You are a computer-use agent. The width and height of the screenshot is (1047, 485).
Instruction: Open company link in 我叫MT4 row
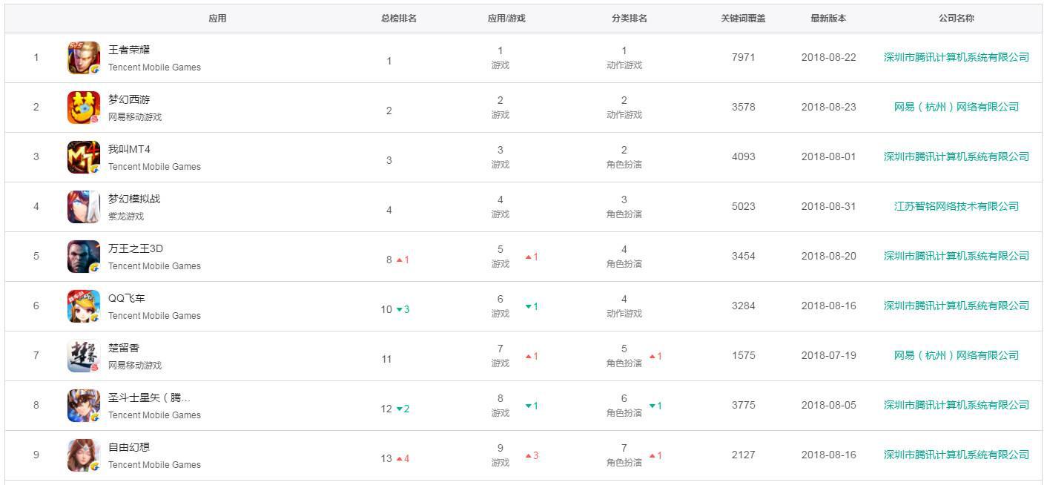957,156
